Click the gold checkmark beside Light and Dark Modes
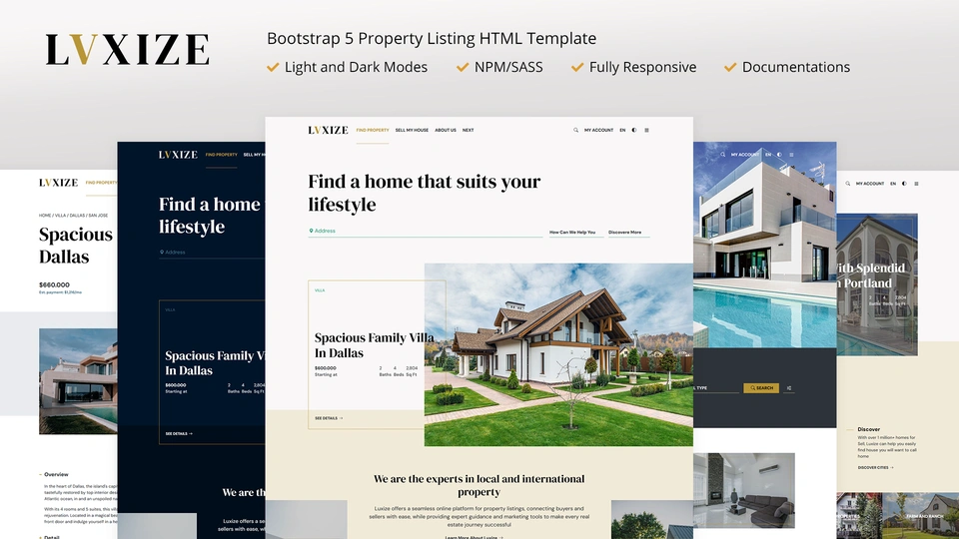Image resolution: width=959 pixels, height=539 pixels. [x=273, y=67]
